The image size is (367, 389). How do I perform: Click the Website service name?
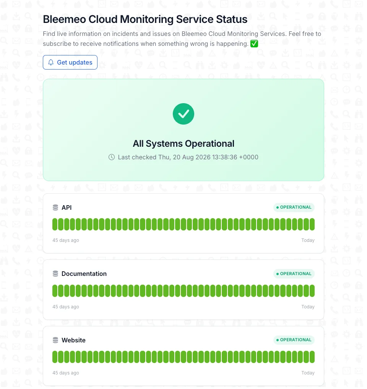click(74, 341)
